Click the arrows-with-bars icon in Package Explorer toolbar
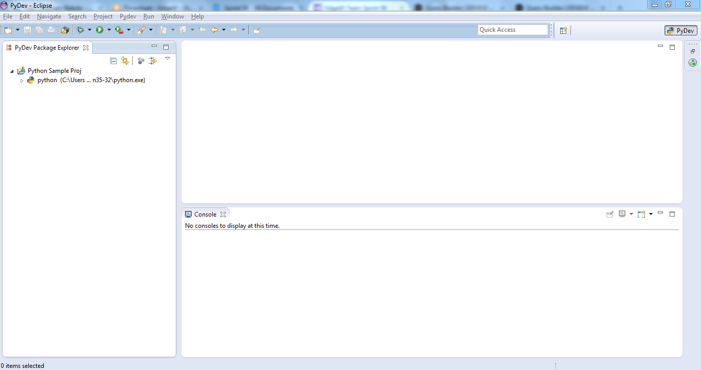The height and width of the screenshot is (370, 701). (153, 61)
